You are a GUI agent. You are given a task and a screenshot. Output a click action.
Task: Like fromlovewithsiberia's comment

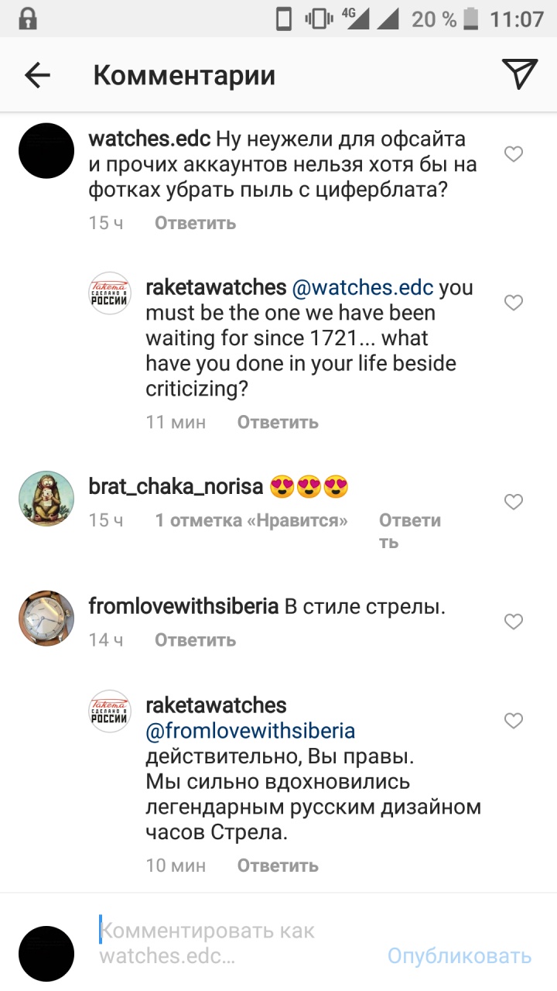514,622
